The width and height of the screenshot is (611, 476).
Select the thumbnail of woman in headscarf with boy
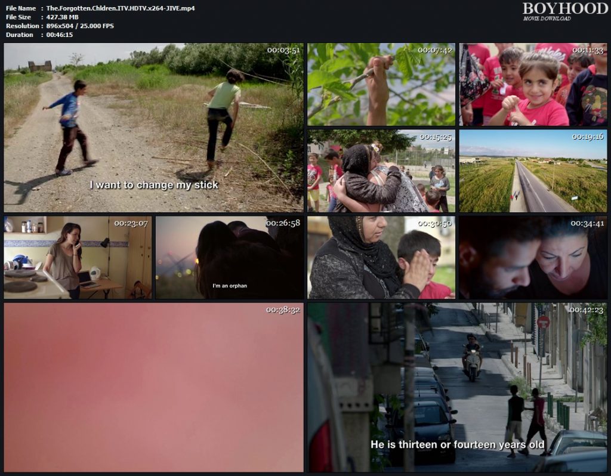[x=381, y=257]
